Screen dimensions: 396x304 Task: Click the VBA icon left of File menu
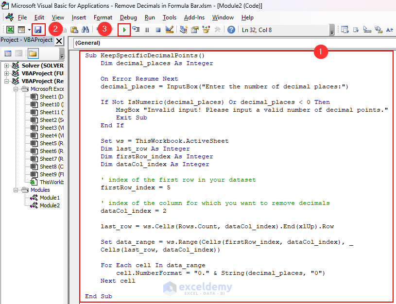click(x=10, y=17)
